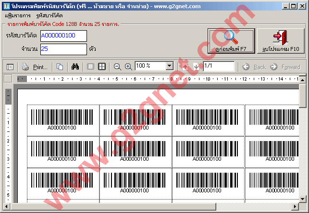This screenshot has width=309, height=213.
Task: Toggle the group tree pane icon
Action: (10, 67)
